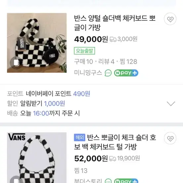This screenshot has height=183, width=183.
Task: Open chat icon next to 미니밍구스
Action: pyautogui.click(x=108, y=73)
